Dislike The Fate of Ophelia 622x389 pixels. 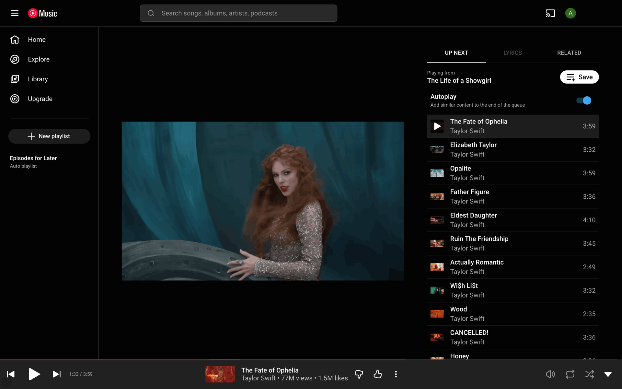359,374
